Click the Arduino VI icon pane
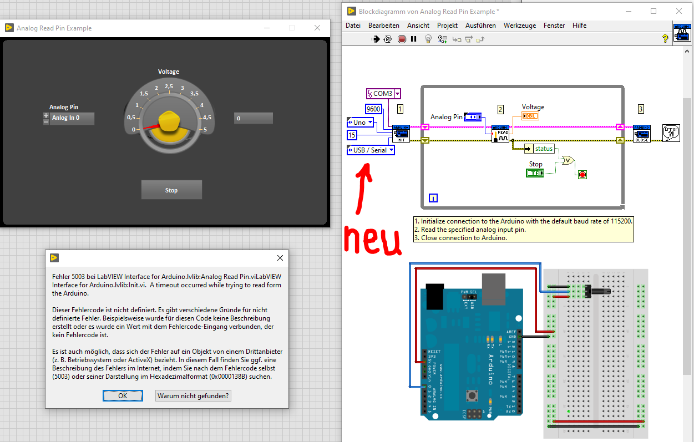 (x=681, y=32)
